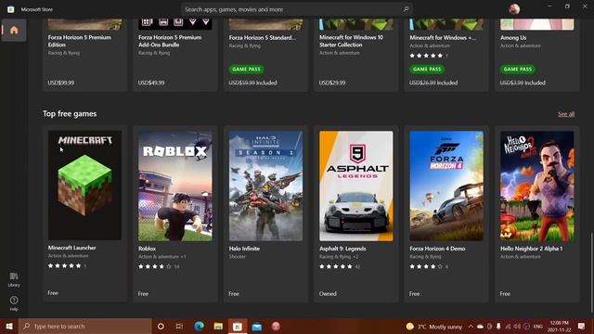This screenshot has height=334, width=594.
Task: Open Forza Horizon 4 Demo cover
Action: [446, 186]
